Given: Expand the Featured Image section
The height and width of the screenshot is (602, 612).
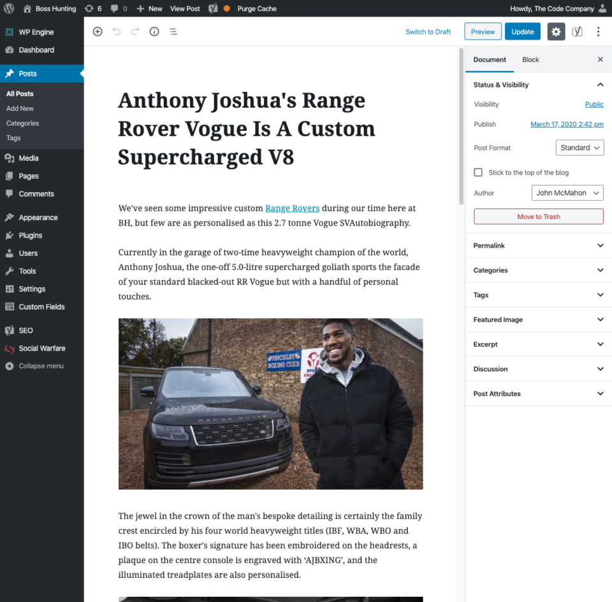Looking at the screenshot, I should [x=539, y=319].
